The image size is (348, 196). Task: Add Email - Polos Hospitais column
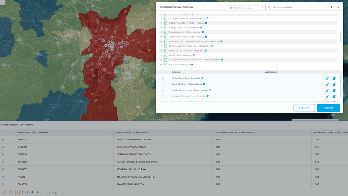161,55
